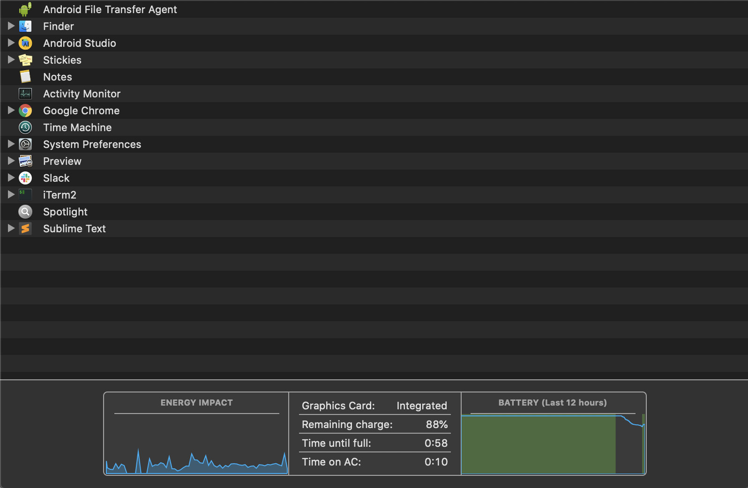Click the "88%" remaining charge value

tap(437, 424)
